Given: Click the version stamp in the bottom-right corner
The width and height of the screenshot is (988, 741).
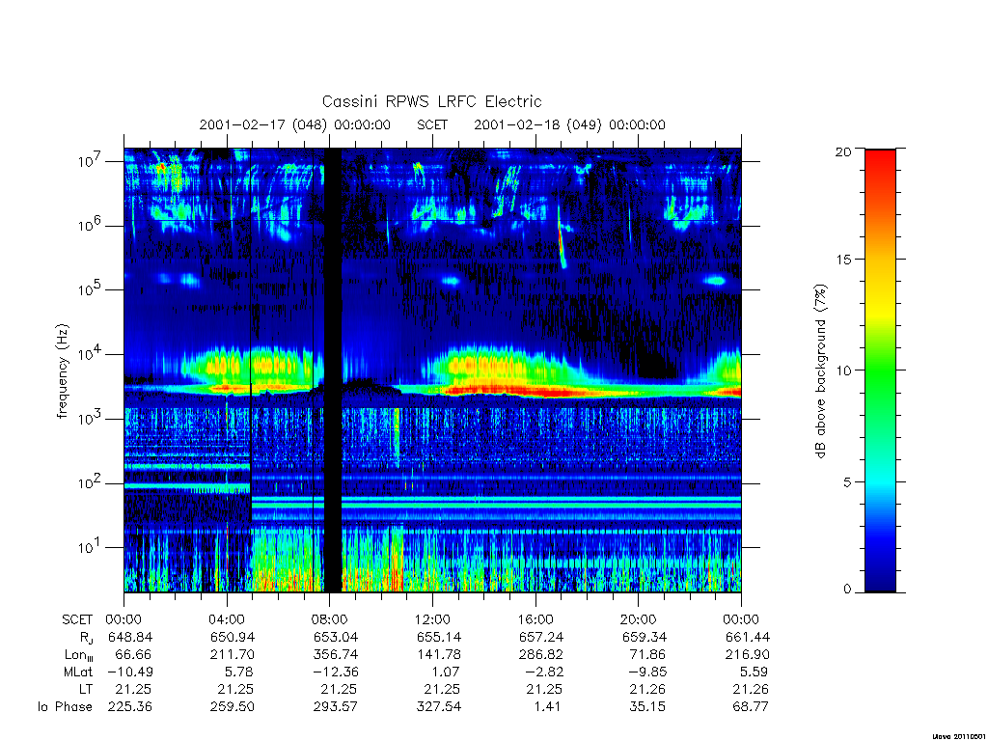Looking at the screenshot, I should click(957, 735).
